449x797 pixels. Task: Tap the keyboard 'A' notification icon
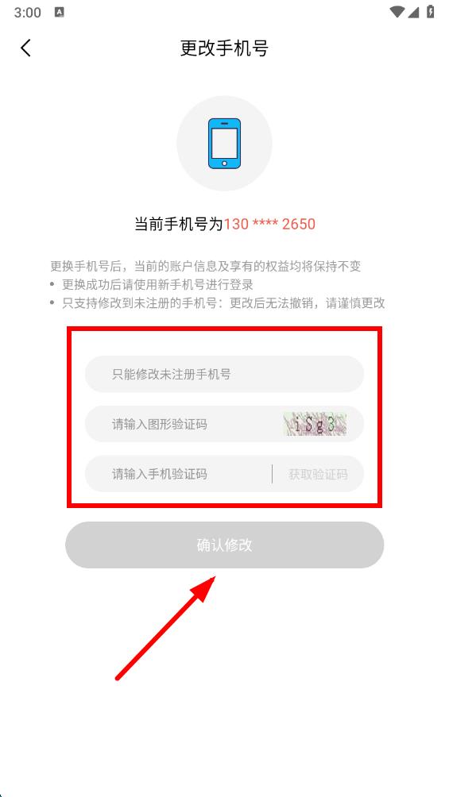(x=60, y=12)
